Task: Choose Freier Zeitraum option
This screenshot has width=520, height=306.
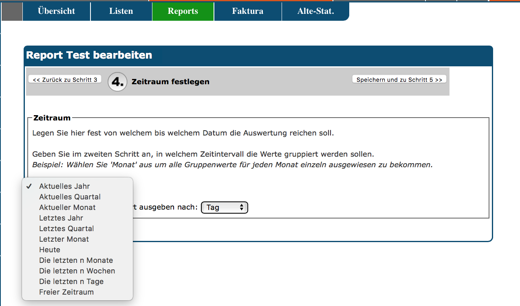Action: 66,292
